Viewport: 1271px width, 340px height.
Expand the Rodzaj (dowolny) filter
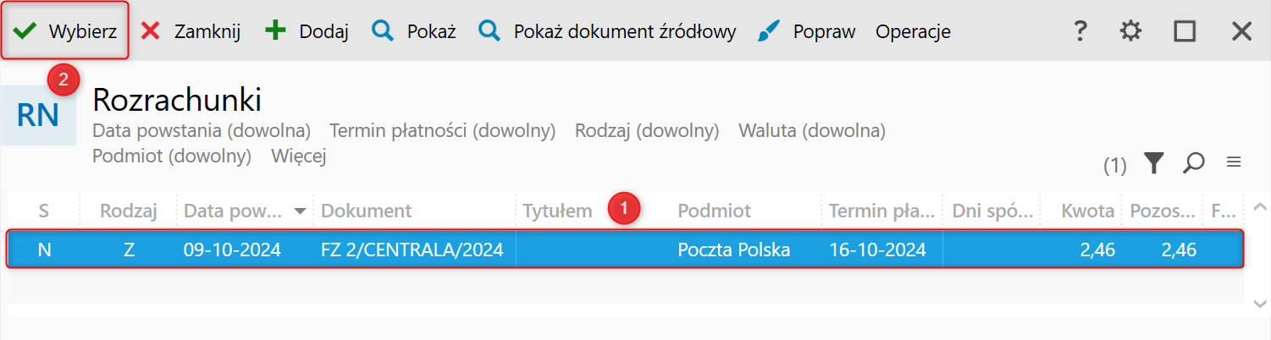click(x=647, y=131)
